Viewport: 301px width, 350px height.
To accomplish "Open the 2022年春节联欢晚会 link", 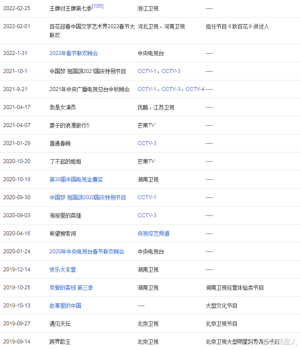I will pyautogui.click(x=74, y=53).
